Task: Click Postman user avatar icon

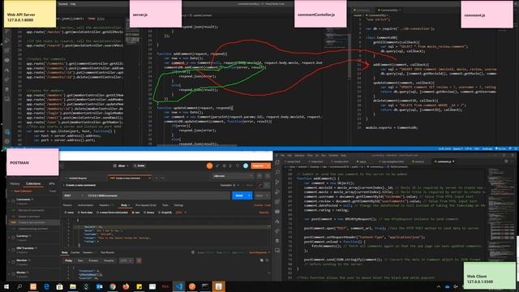Action: click(x=246, y=165)
